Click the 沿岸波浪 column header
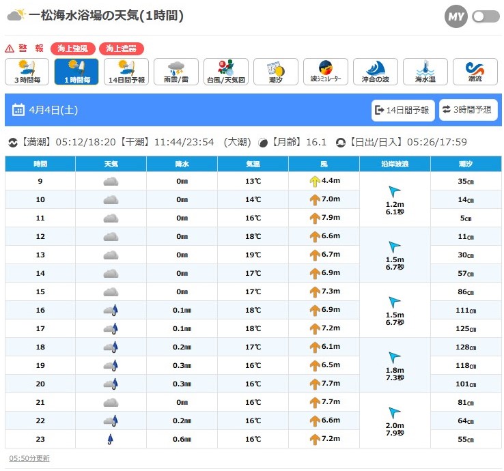Screen dimensions: 504x471 [395, 164]
